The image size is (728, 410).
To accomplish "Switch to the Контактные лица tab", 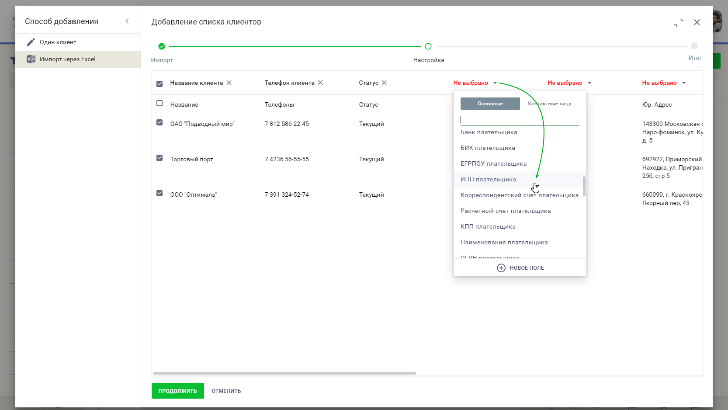I will (550, 104).
